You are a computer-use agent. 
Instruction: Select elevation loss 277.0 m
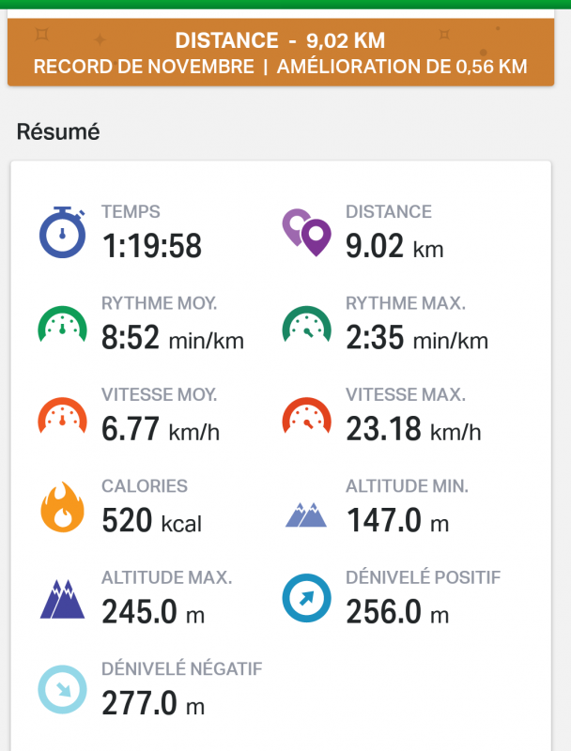153,703
